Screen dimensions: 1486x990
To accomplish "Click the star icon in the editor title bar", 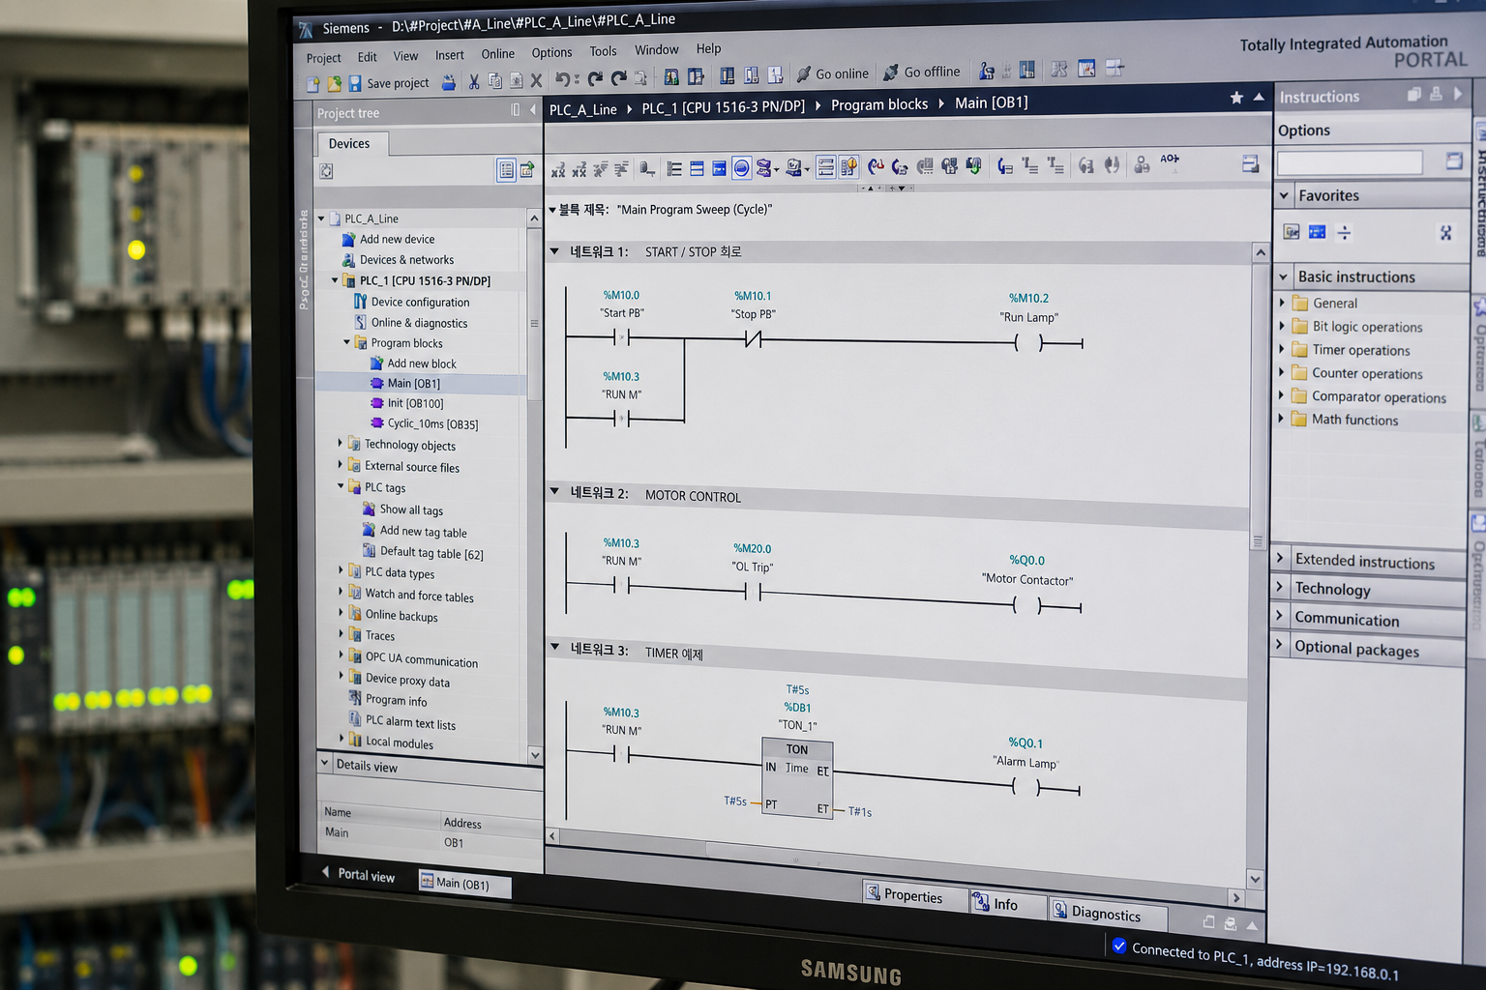I will (1236, 98).
